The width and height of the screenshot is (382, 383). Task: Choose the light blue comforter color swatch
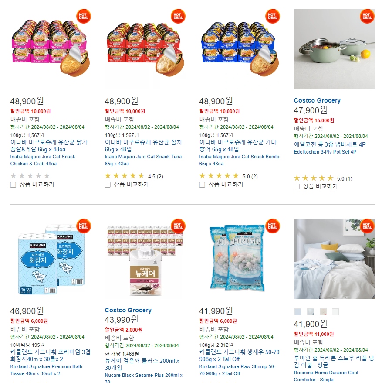[298, 311]
